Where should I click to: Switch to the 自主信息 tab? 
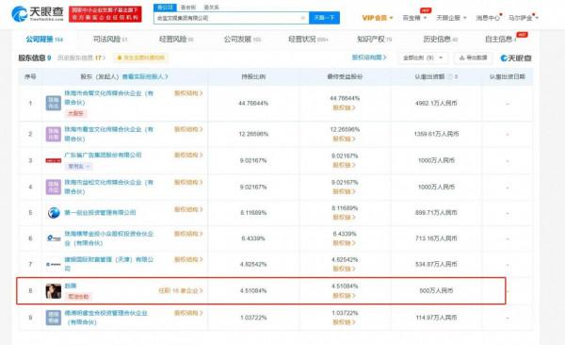501,40
